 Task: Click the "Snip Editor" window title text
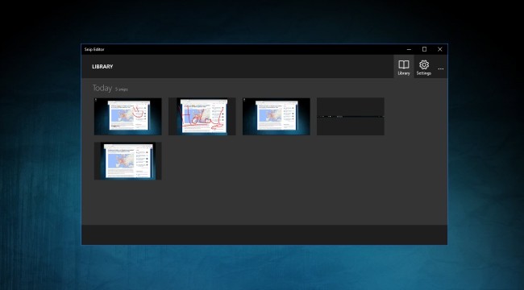coord(94,49)
